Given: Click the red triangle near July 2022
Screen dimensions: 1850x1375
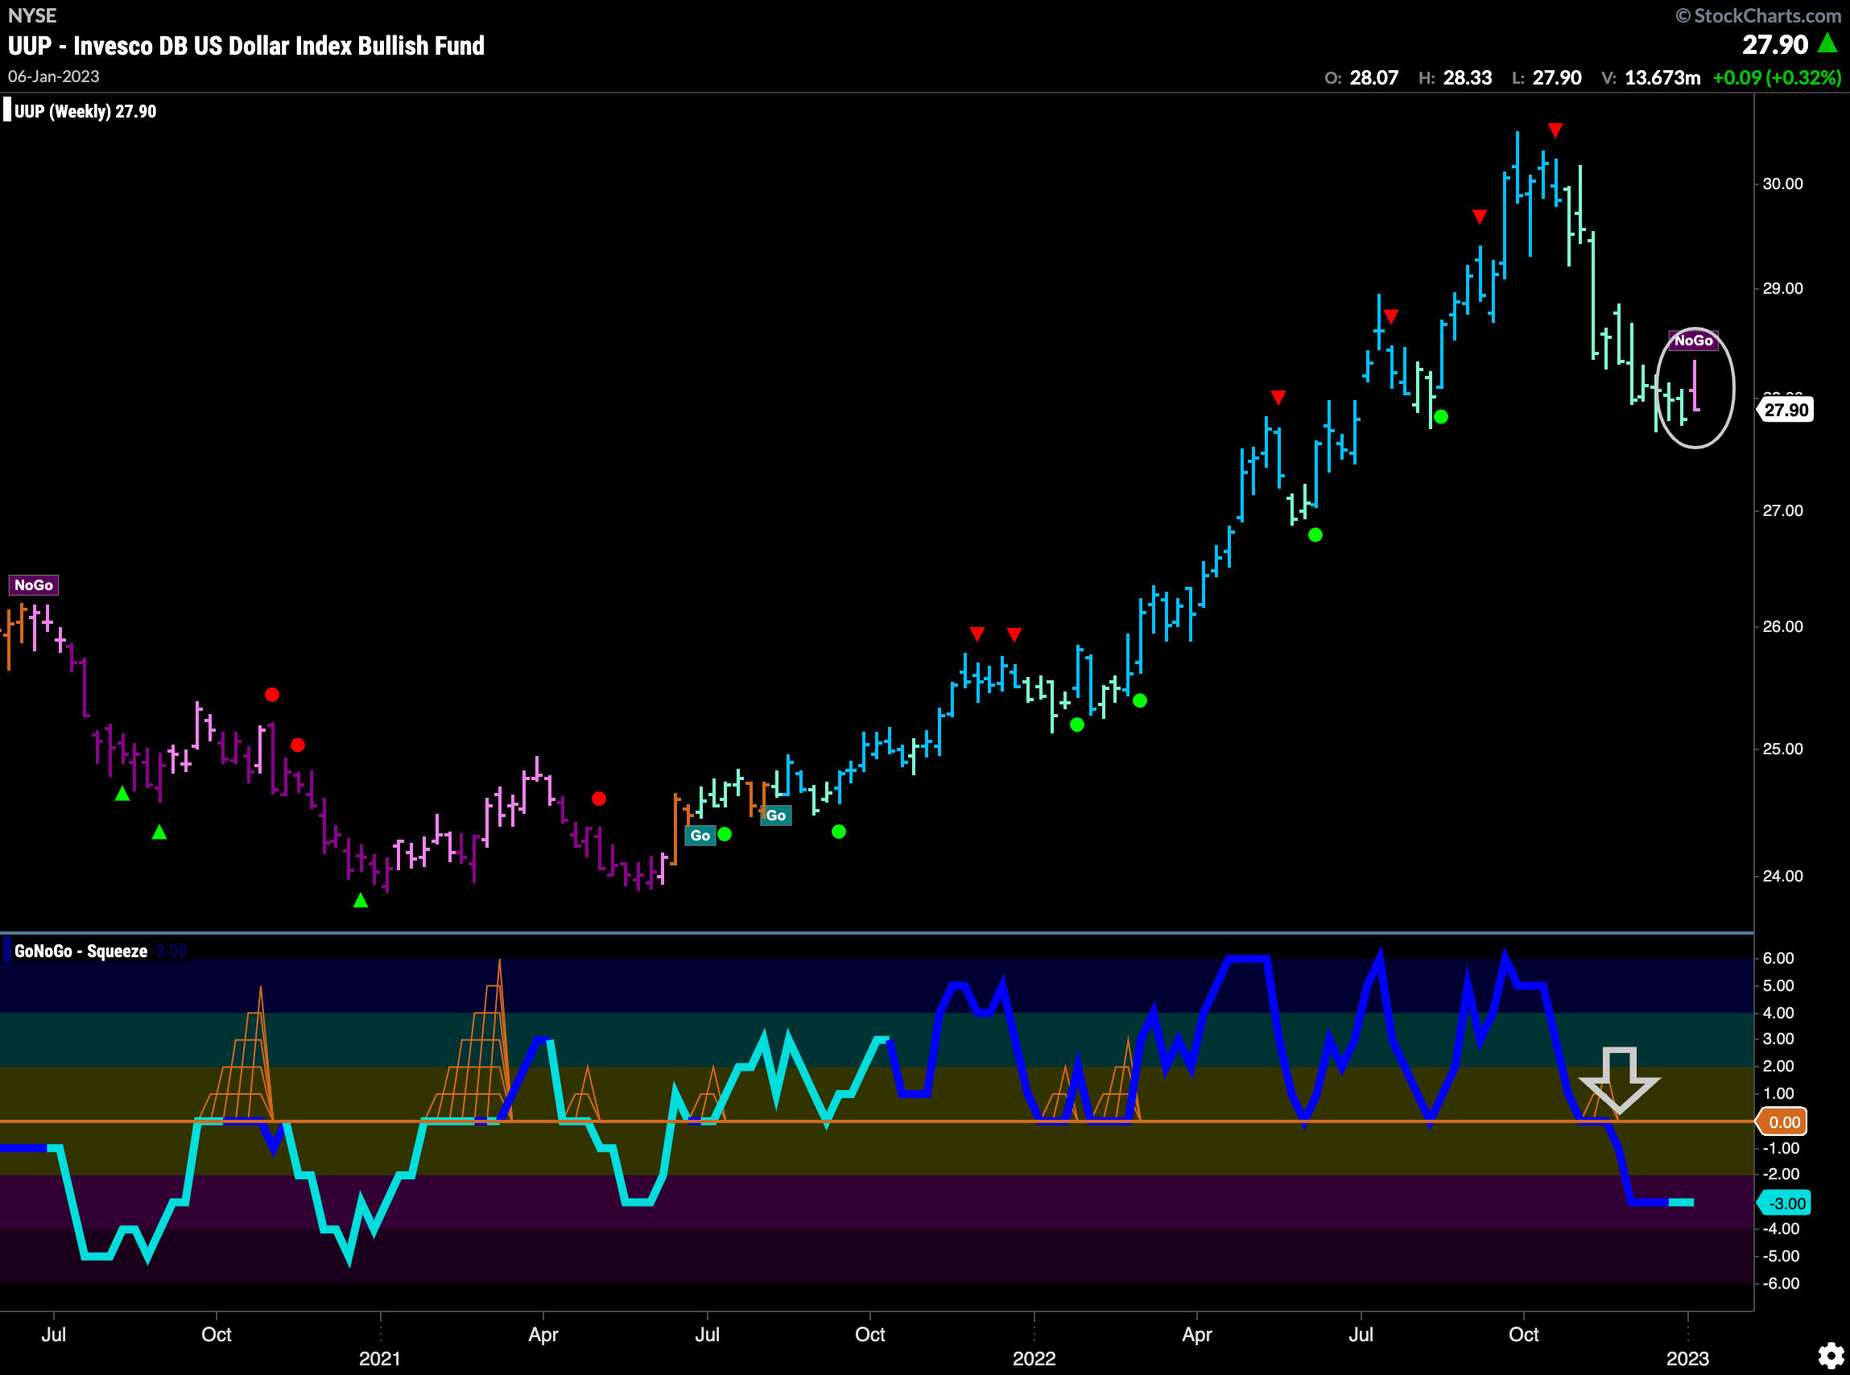Looking at the screenshot, I should pos(1390,317).
